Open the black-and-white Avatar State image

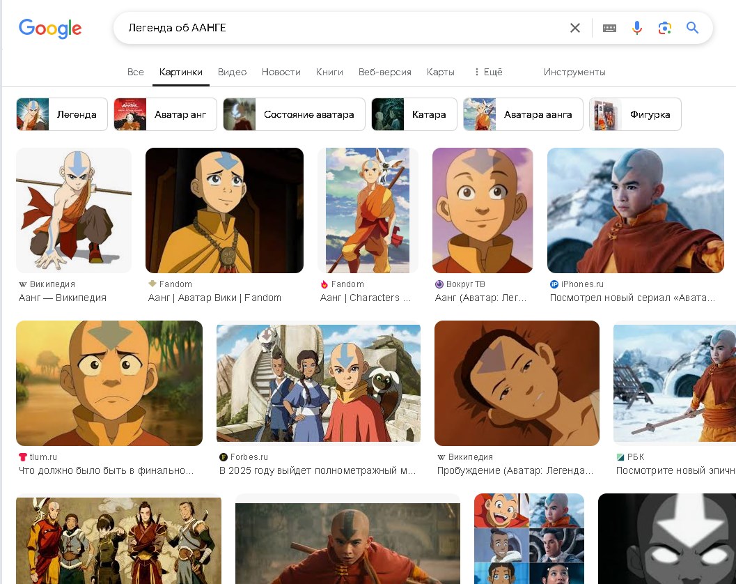tap(667, 539)
